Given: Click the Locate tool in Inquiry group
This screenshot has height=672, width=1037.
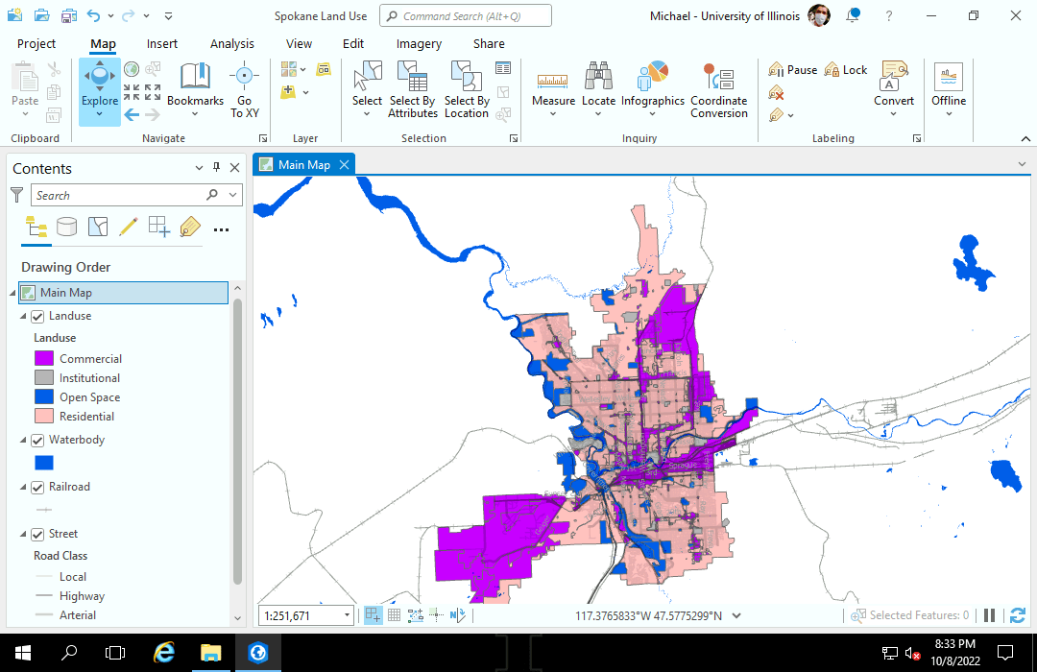Looking at the screenshot, I should 598,86.
